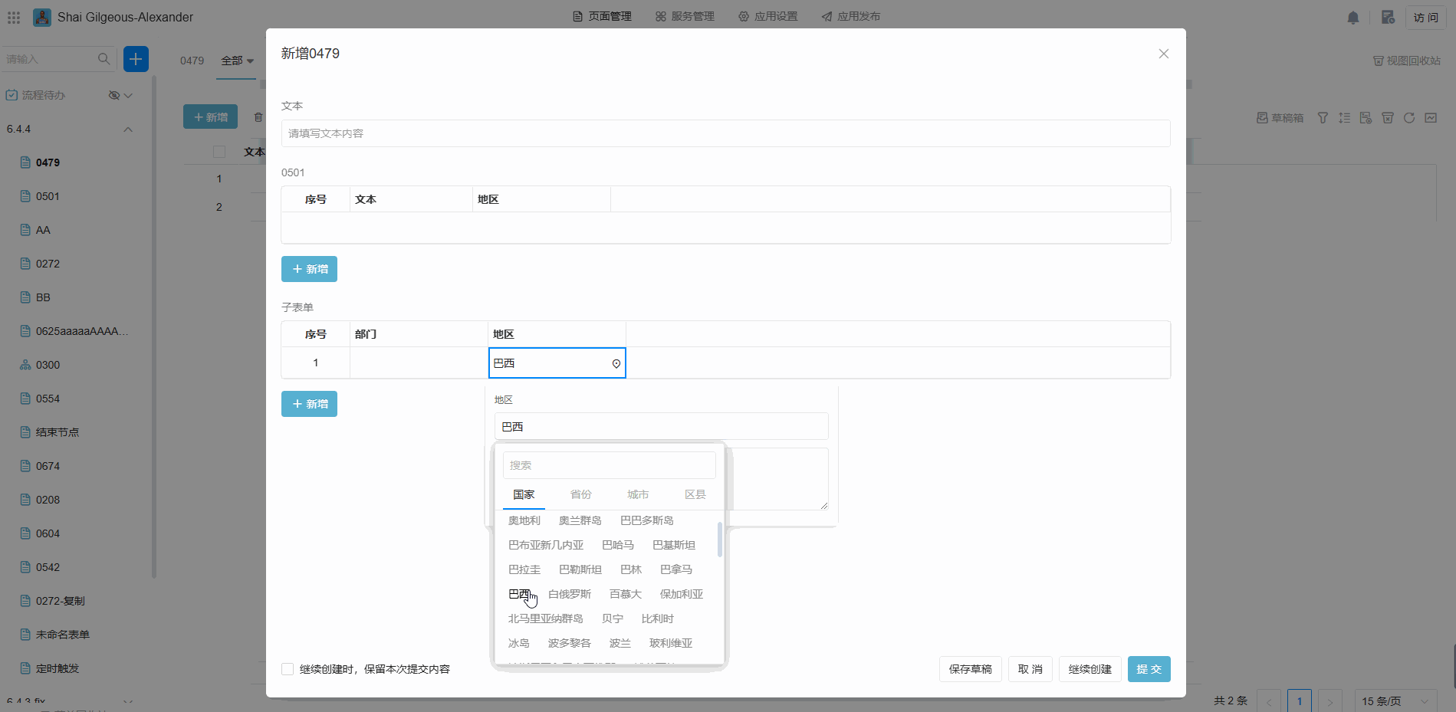Collapse the 6.4.4 sidebar group
The image size is (1456, 712).
click(128, 129)
